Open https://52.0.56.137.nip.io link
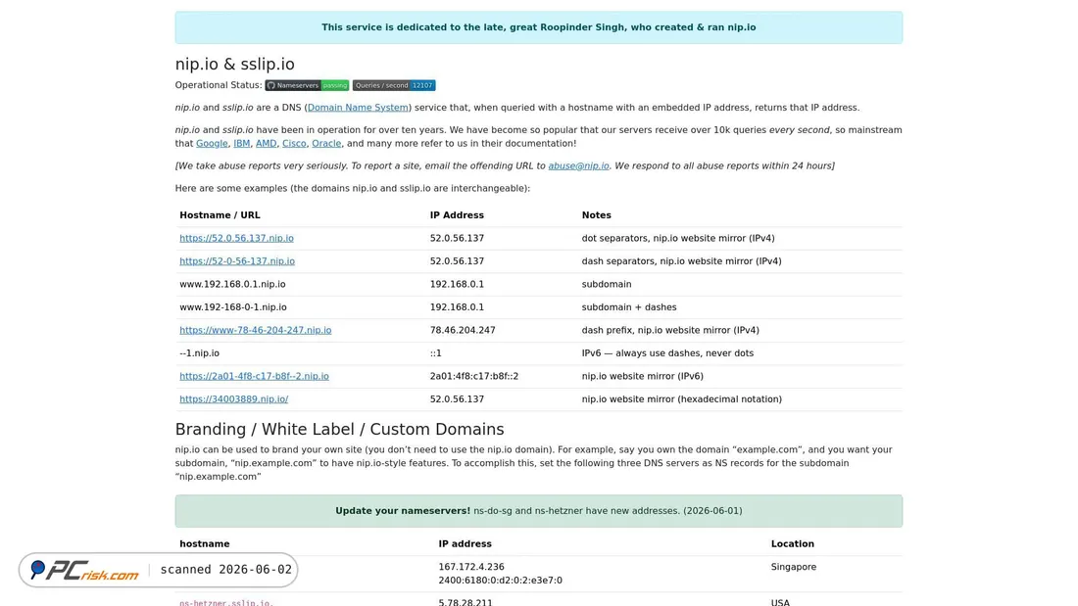The height and width of the screenshot is (606, 1078). tap(236, 238)
